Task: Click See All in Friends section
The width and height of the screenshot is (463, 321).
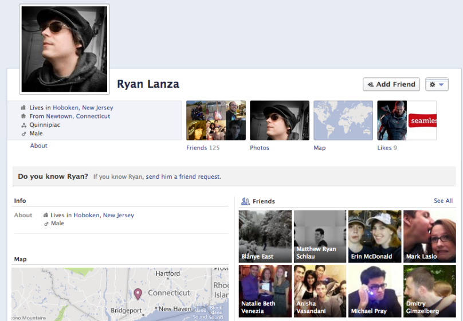Action: (x=443, y=201)
